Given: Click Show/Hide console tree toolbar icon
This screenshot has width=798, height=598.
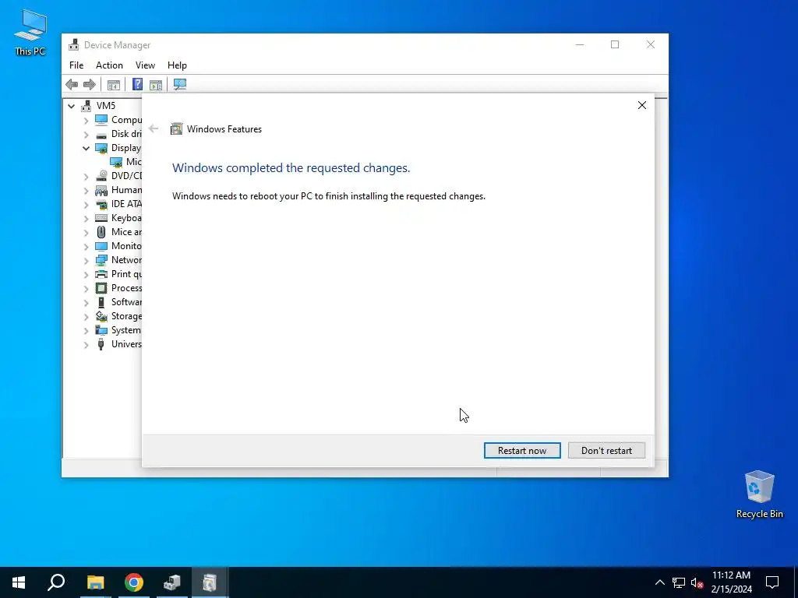Looking at the screenshot, I should 114,84.
